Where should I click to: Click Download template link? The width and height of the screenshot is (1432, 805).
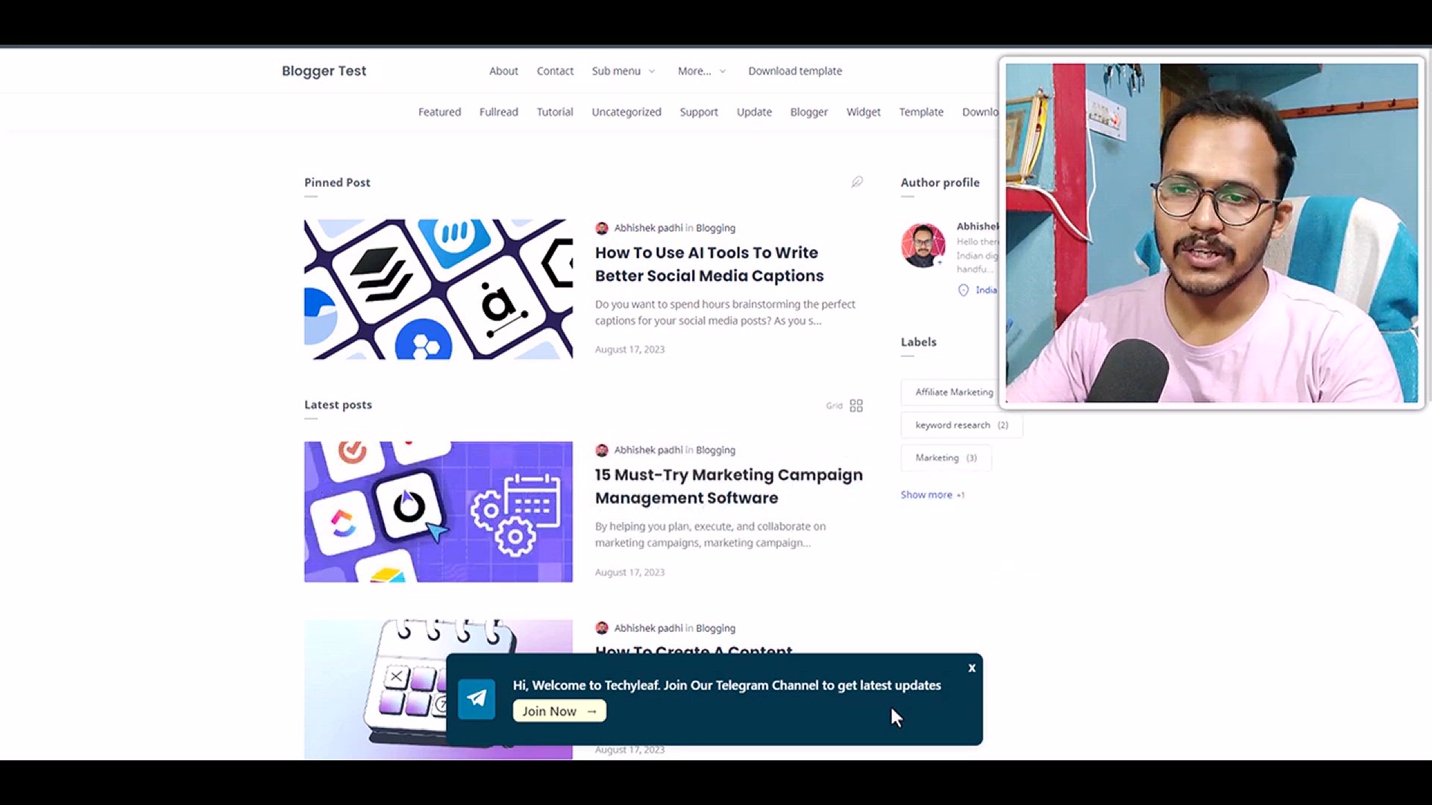795,71
